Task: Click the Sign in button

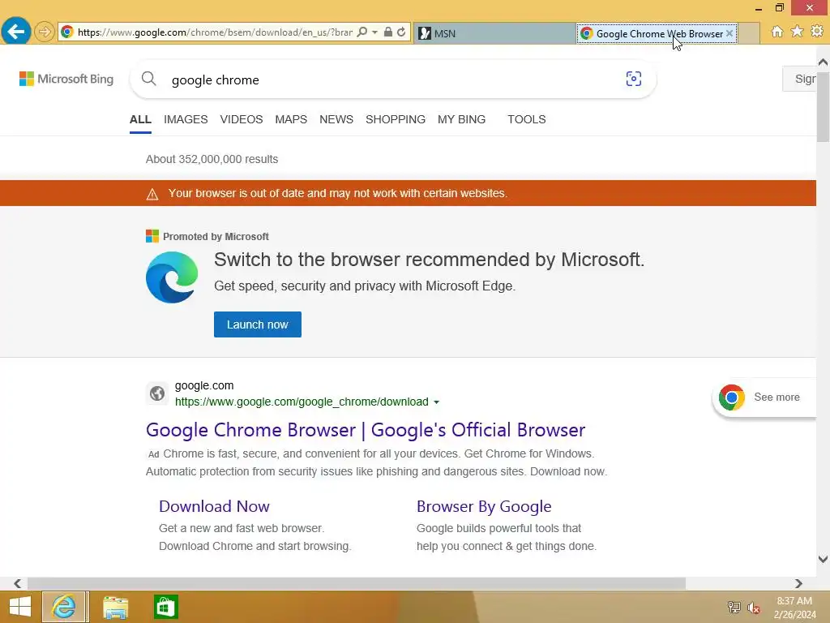Action: click(800, 79)
